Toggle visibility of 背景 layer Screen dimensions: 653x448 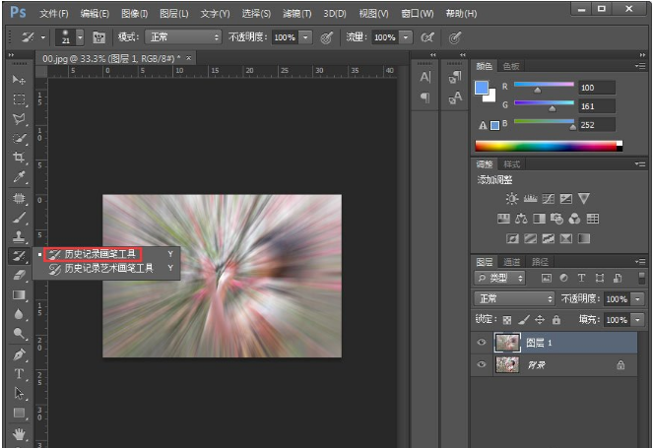482,364
